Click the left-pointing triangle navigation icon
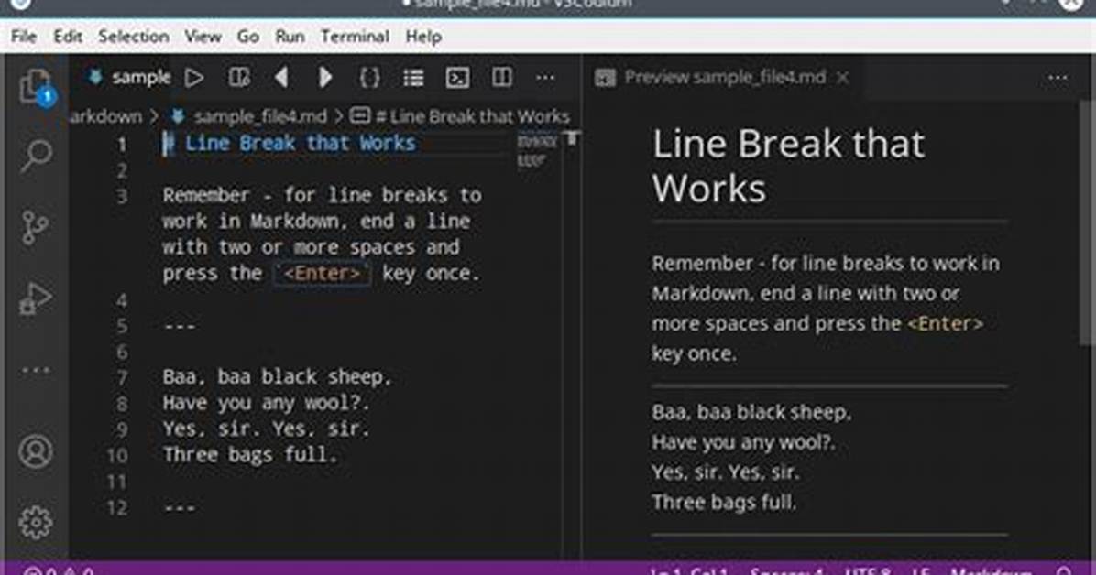Viewport: 1096px width, 575px height. tap(281, 77)
